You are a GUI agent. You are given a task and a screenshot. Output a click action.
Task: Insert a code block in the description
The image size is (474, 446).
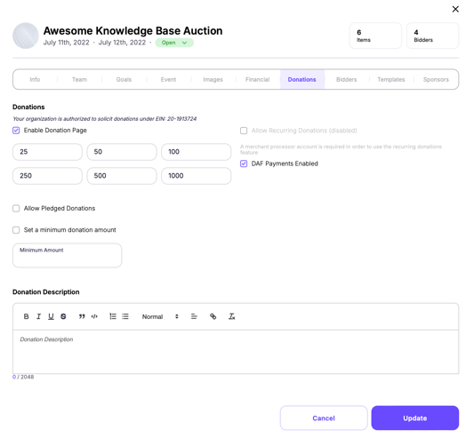94,316
